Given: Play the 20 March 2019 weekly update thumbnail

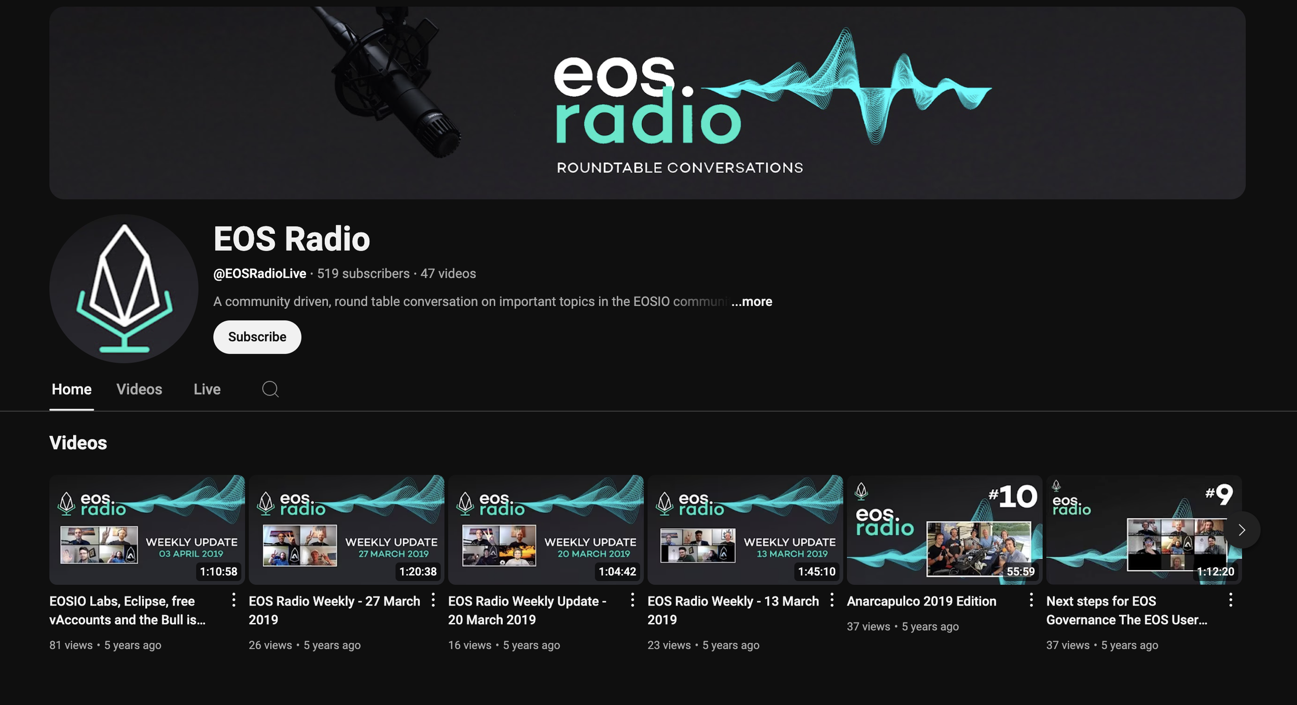Looking at the screenshot, I should 546,530.
